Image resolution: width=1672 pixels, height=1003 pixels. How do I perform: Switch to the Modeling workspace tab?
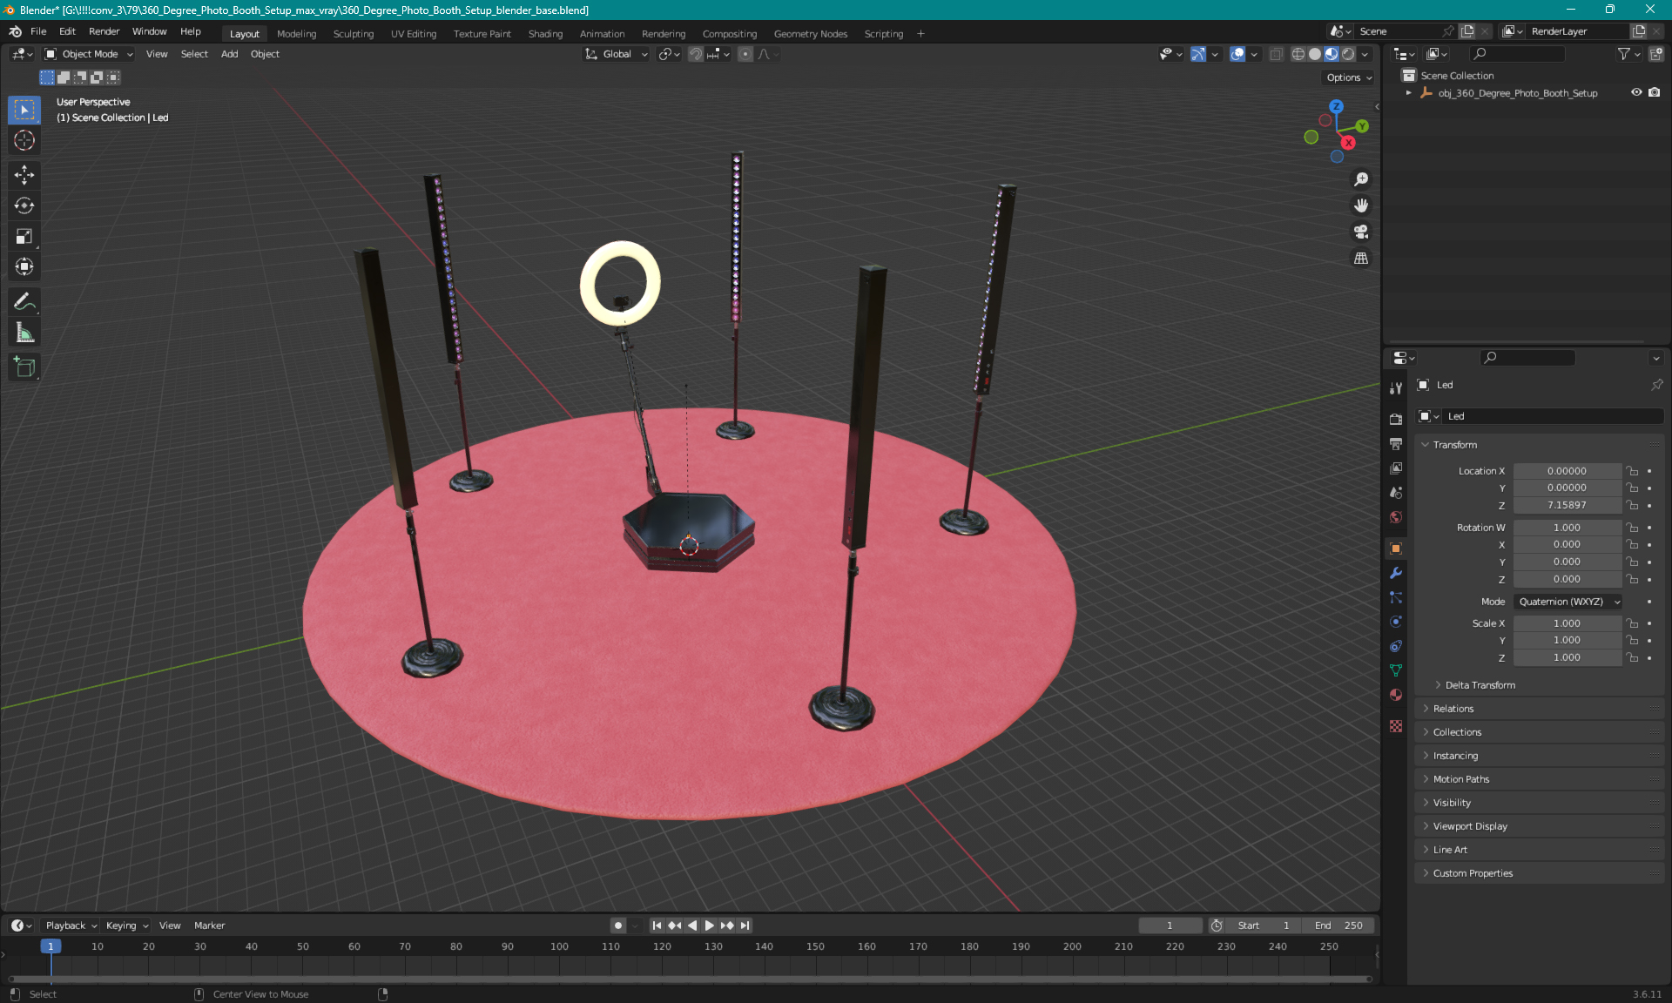click(296, 34)
